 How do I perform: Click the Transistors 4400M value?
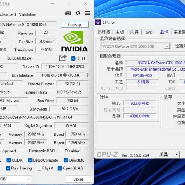point(46,50)
